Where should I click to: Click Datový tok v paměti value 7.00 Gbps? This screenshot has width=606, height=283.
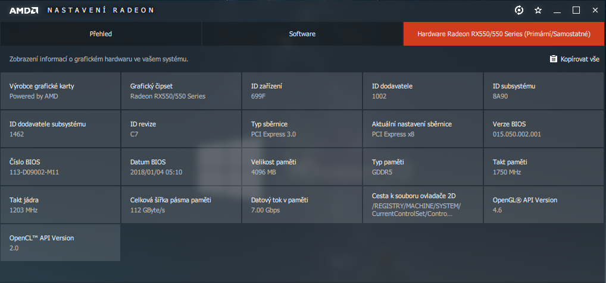click(x=265, y=210)
